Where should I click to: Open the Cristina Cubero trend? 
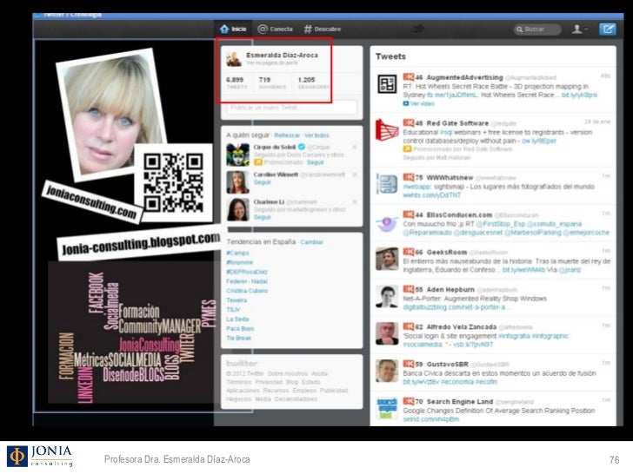[247, 291]
